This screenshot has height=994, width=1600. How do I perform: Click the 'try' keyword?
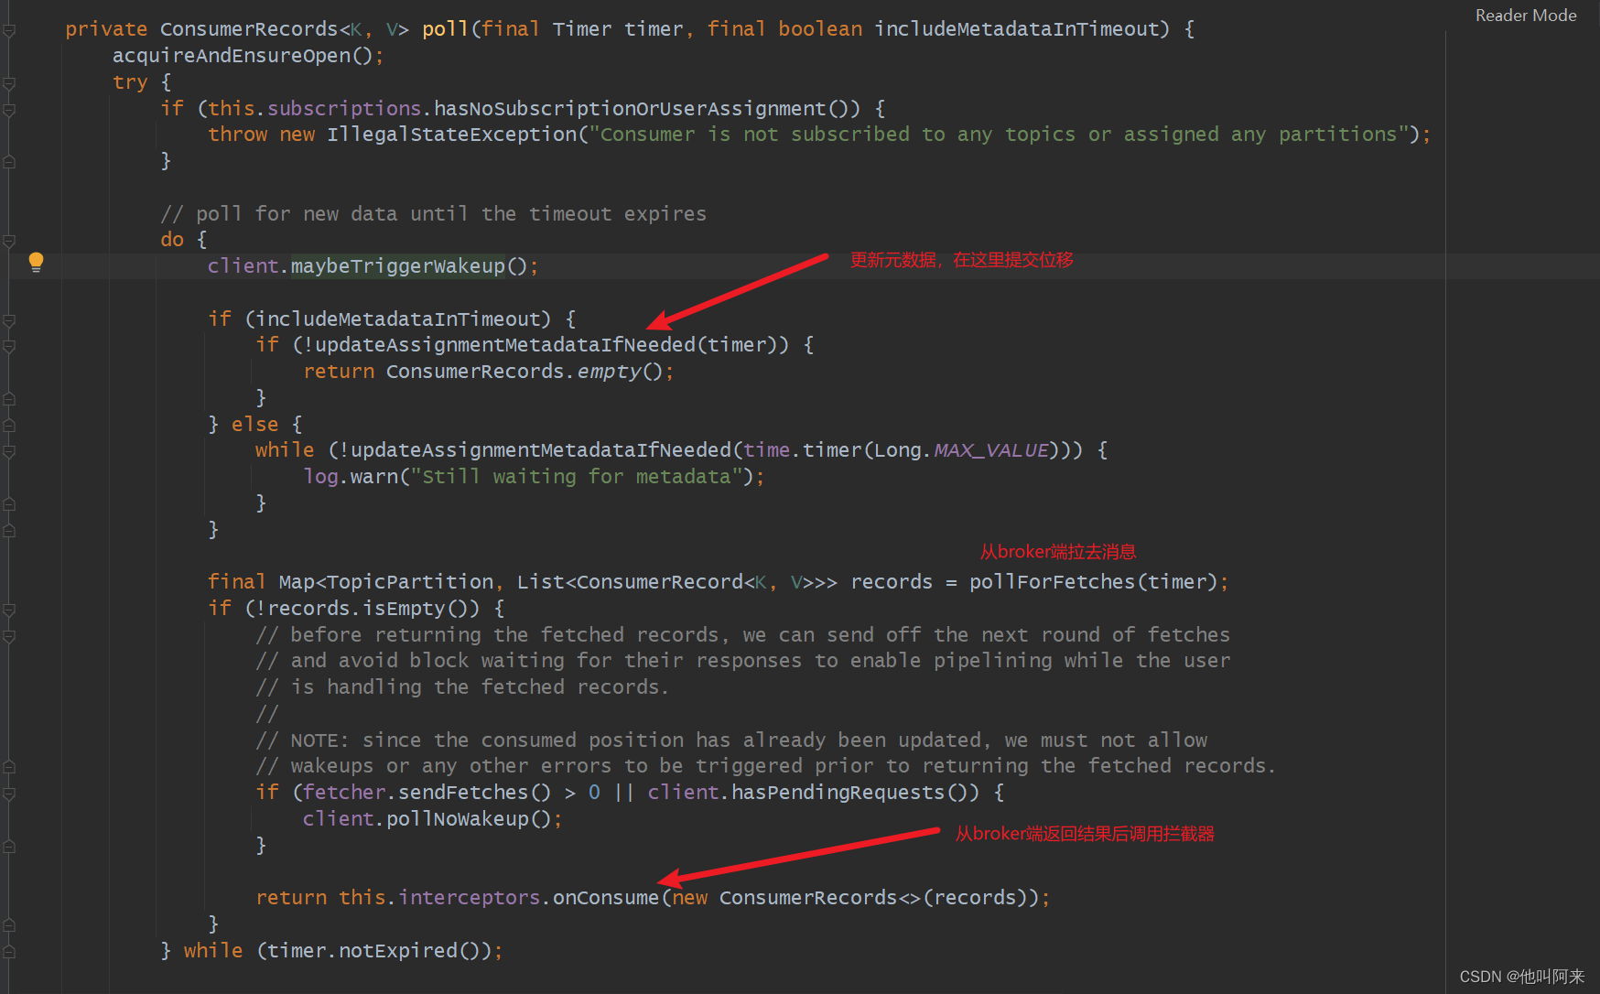130,82
